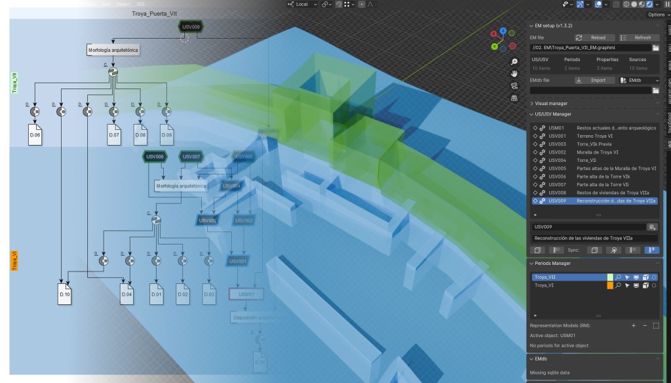Click select-cursor icon on Troya_VI period row
Image resolution: width=671 pixels, height=383 pixels.
pos(626,286)
